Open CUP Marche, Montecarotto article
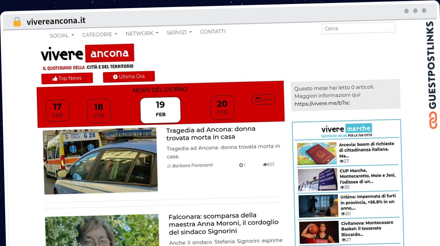 [367, 176]
